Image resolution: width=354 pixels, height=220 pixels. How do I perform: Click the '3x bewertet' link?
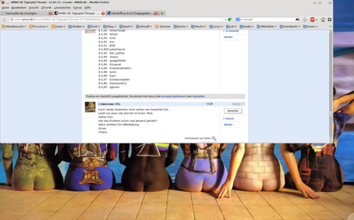click(232, 31)
